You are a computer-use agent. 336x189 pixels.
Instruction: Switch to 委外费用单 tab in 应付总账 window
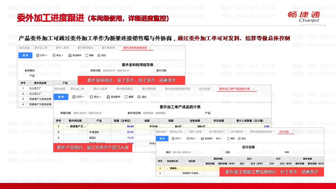tap(237, 132)
